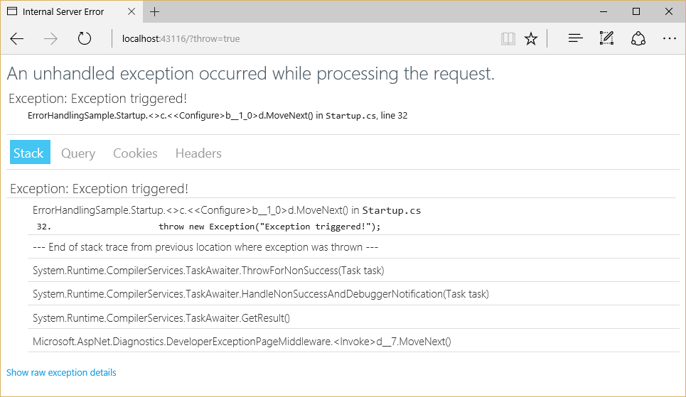Image resolution: width=686 pixels, height=397 pixels.
Task: Click the localhost address bar
Action: pyautogui.click(x=284, y=39)
